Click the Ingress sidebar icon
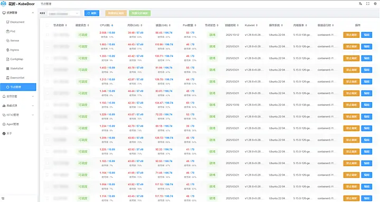The height and width of the screenshot is (202, 380). (7, 50)
